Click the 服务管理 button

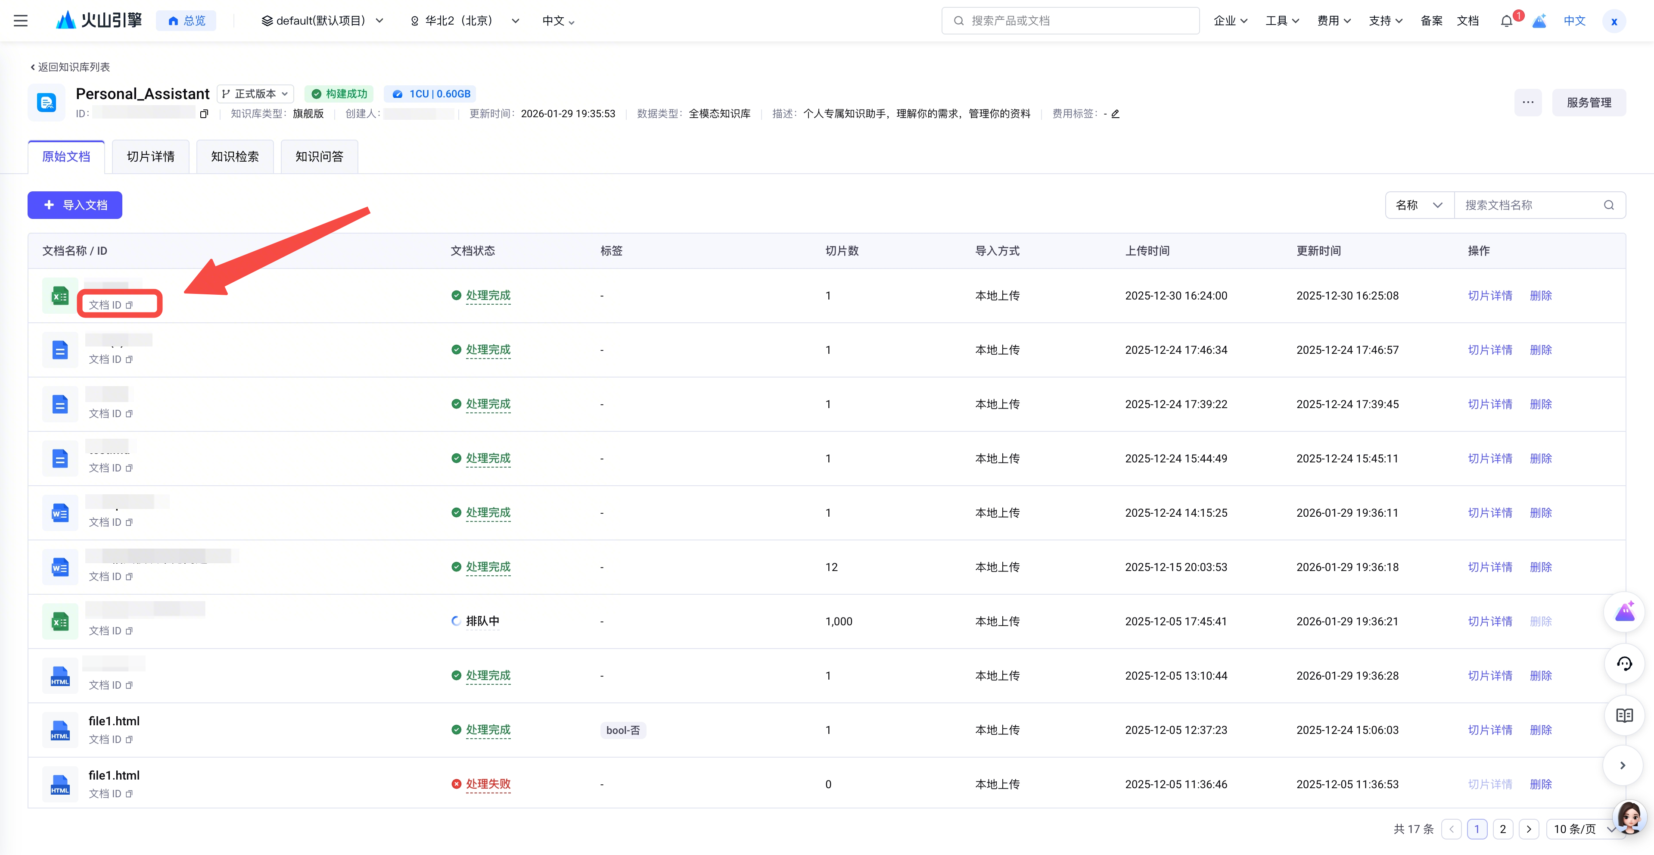pyautogui.click(x=1589, y=102)
